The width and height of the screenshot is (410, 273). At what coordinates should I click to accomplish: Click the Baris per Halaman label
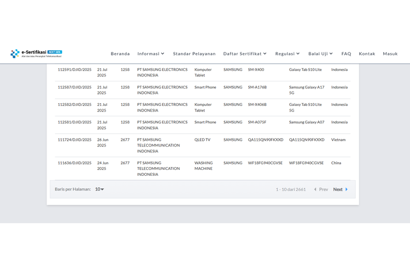[73, 189]
